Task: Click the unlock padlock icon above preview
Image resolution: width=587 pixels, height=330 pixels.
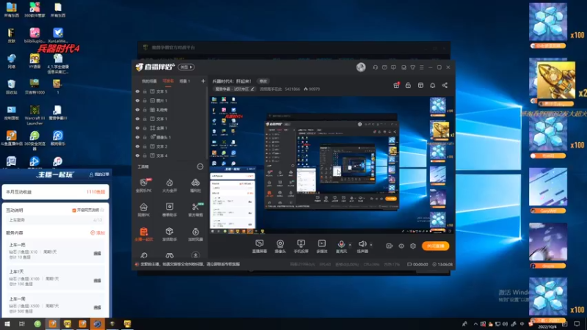Action: (x=408, y=85)
